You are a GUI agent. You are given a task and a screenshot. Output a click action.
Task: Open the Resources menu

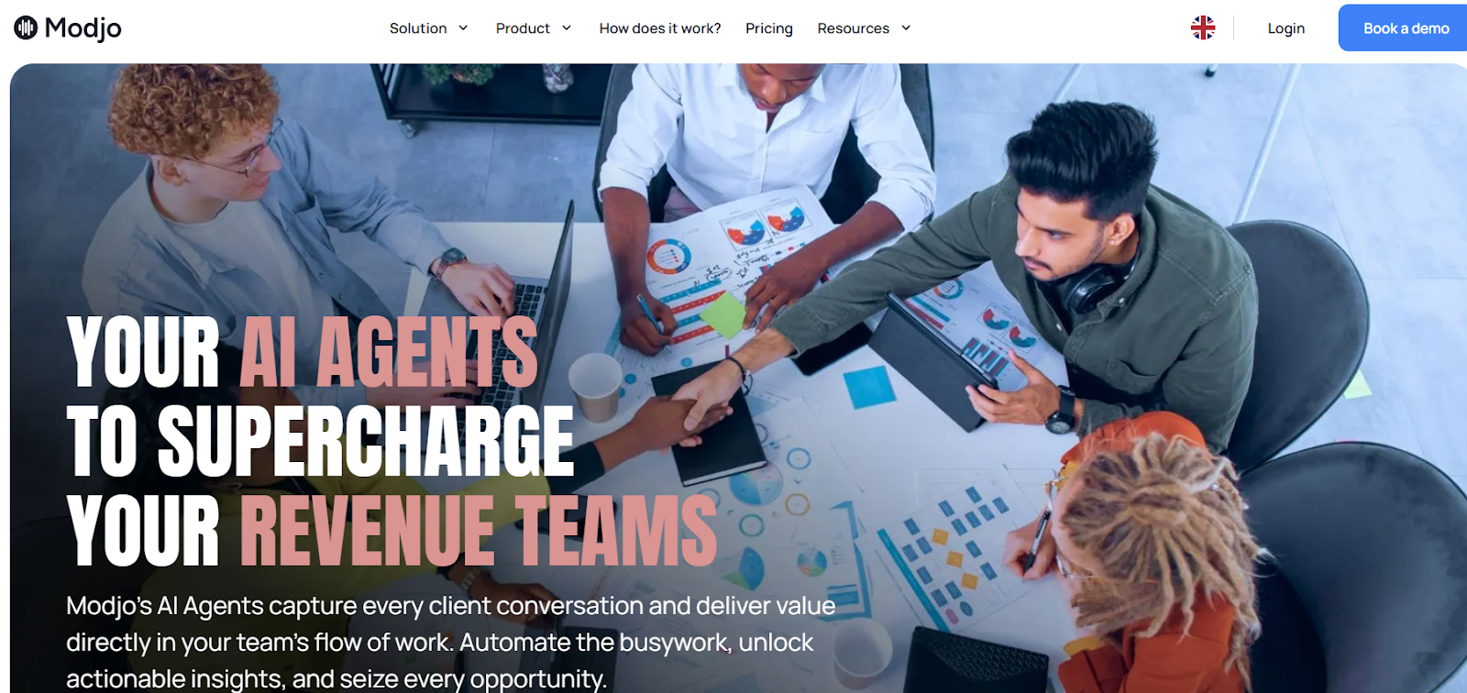(854, 28)
